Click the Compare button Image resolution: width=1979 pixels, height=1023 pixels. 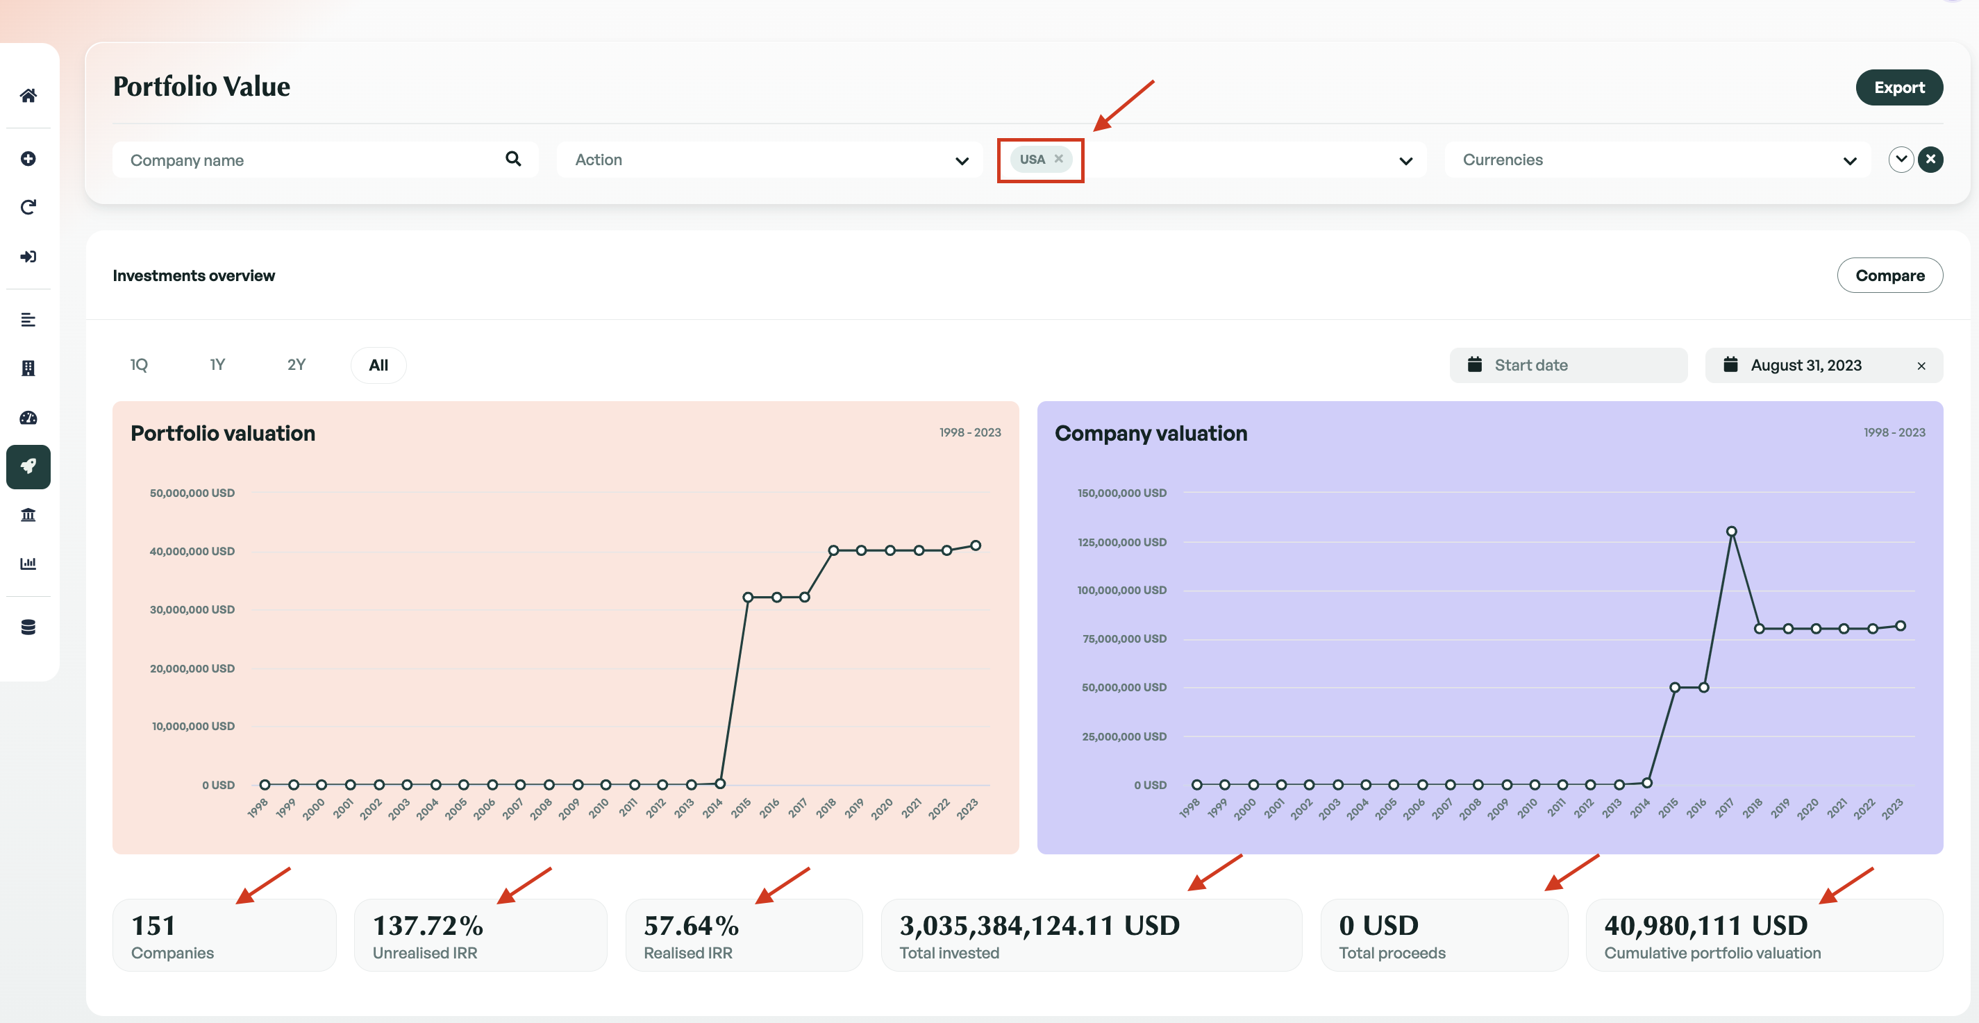[1890, 276]
